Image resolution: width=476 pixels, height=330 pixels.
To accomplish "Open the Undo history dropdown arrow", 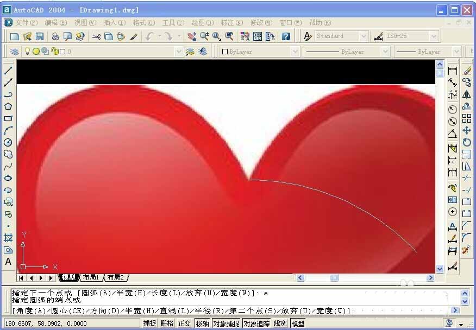I will (x=159, y=36).
